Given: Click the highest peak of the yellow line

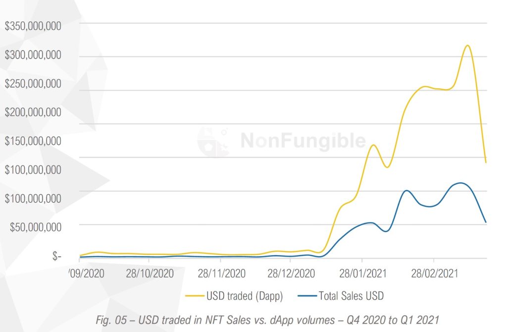Looking at the screenshot, I should (467, 46).
